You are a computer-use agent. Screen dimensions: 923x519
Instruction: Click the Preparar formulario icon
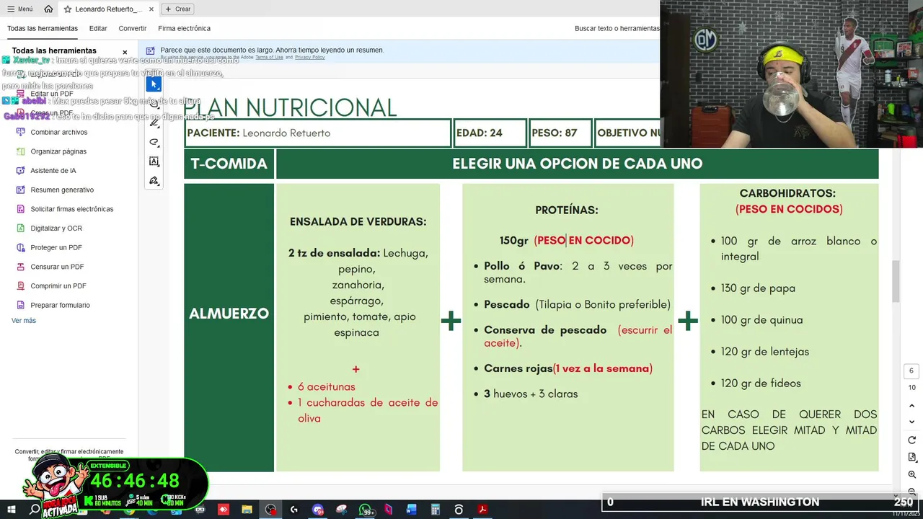pyautogui.click(x=21, y=305)
